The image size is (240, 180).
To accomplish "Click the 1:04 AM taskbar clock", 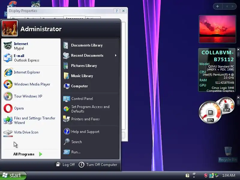I will (229, 175).
